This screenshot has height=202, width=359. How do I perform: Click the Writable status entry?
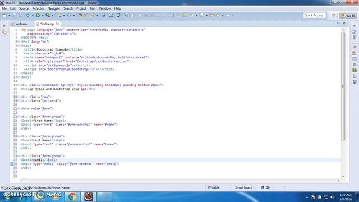pyautogui.click(x=213, y=187)
